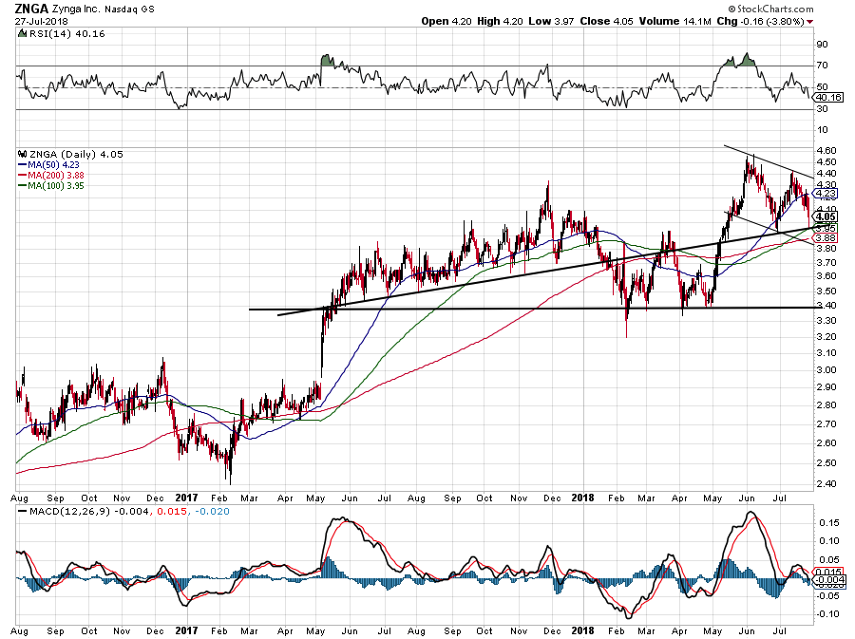Click the 2.40 price axis label

(826, 483)
